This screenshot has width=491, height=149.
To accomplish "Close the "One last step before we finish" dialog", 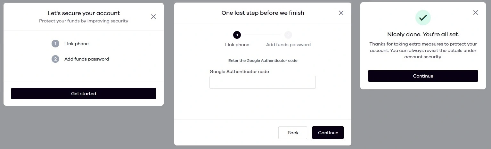I will pyautogui.click(x=341, y=13).
